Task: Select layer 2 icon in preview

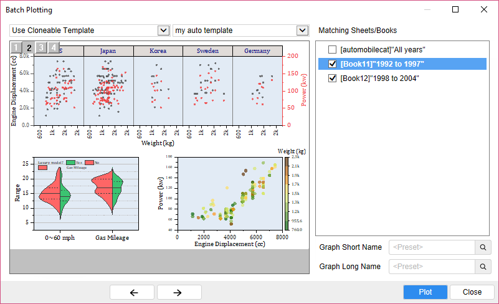Action: click(x=29, y=48)
